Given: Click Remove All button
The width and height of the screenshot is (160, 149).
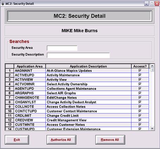Looking at the screenshot, I should point(110,140).
